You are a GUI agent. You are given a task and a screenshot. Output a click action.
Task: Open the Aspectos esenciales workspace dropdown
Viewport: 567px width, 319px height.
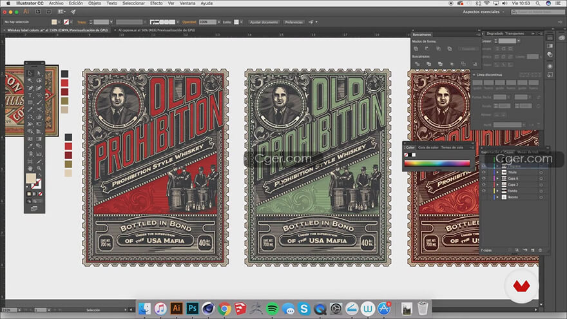coord(483,12)
